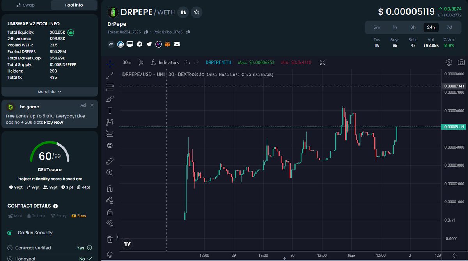Screen dimensions: 468x261
Task: Click the 0.00005119 current price label
Action: [x=454, y=127]
